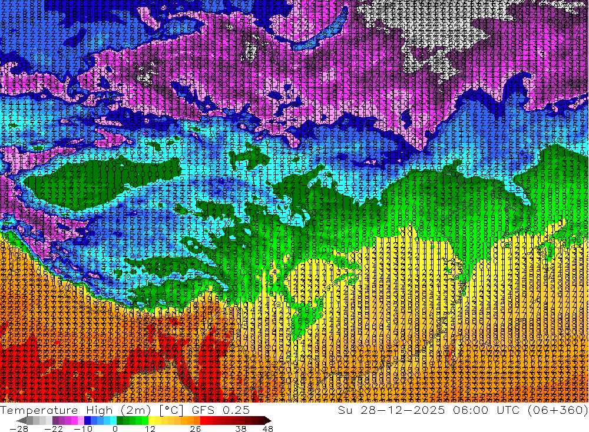Click the 'Su 28-12-2025' date text

coord(391,410)
